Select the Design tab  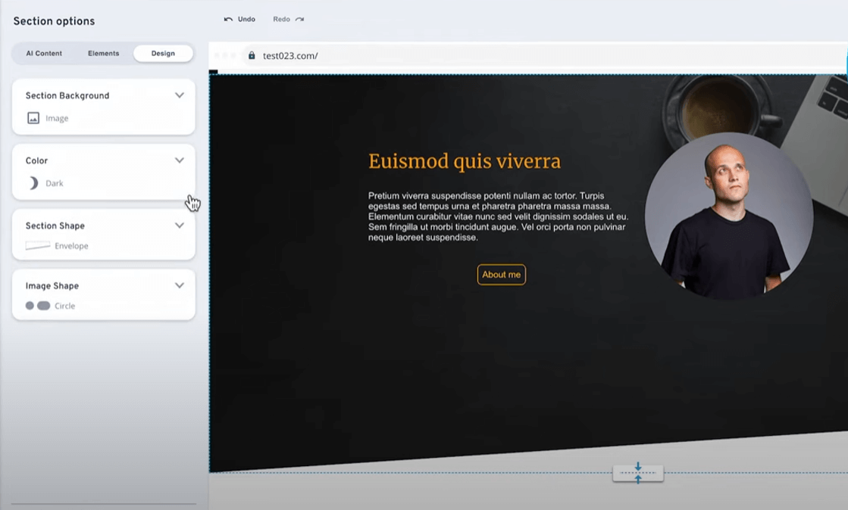[163, 54]
